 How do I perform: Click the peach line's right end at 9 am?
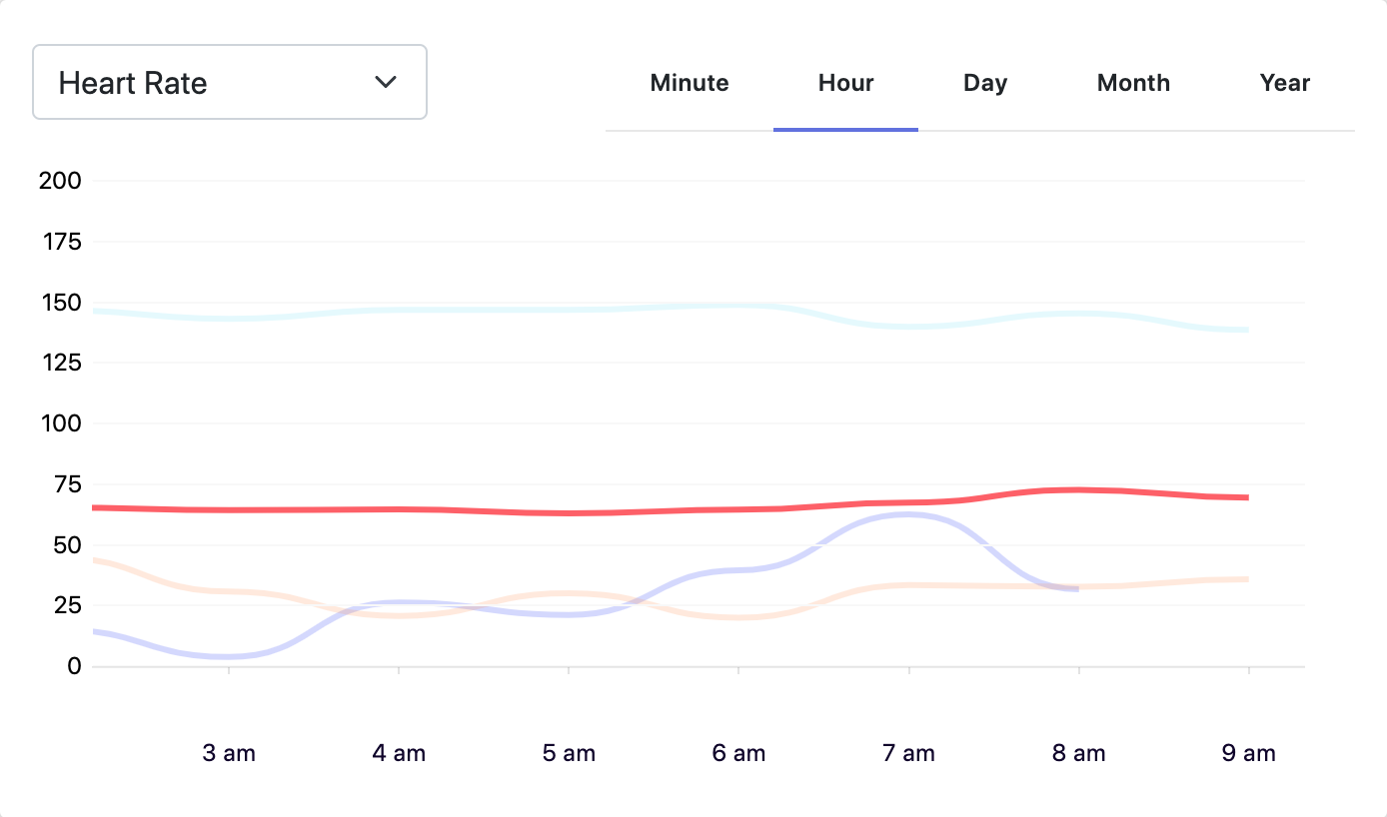tap(1244, 579)
